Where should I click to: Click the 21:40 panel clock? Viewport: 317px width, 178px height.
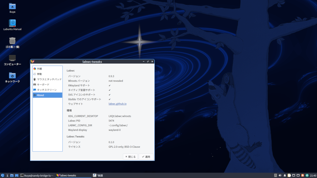313,175
